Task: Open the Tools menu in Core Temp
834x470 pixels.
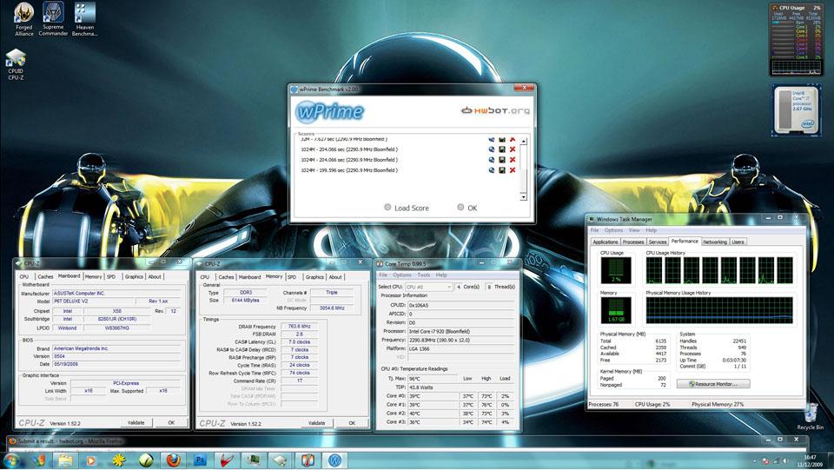Action: (x=423, y=275)
